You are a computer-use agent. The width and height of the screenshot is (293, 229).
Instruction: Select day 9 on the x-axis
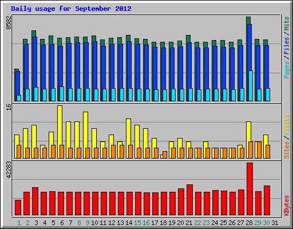[x=88, y=223]
